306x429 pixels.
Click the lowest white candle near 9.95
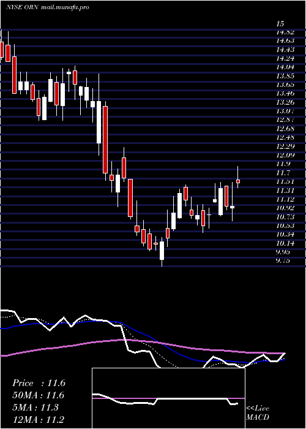pos(162,250)
